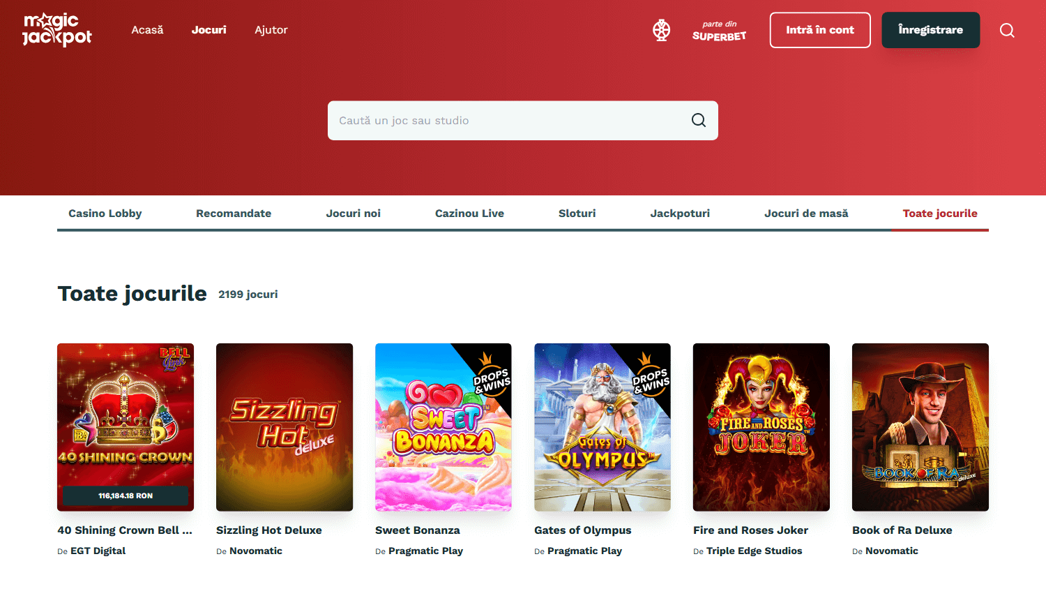
Task: Click the Magic Jackpot logo
Action: point(57,30)
